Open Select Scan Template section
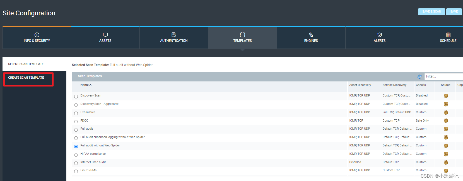 [x=35, y=64]
